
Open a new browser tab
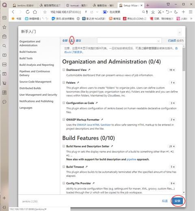click(x=148, y=5)
